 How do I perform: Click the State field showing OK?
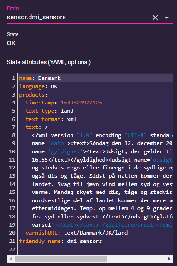[90, 43]
